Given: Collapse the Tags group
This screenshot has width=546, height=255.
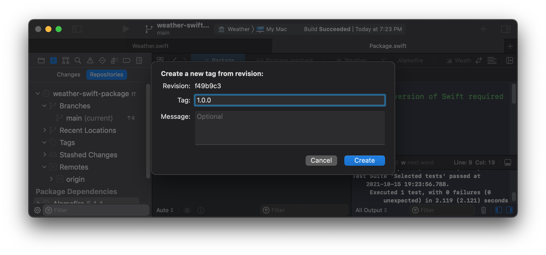Looking at the screenshot, I should click(44, 142).
